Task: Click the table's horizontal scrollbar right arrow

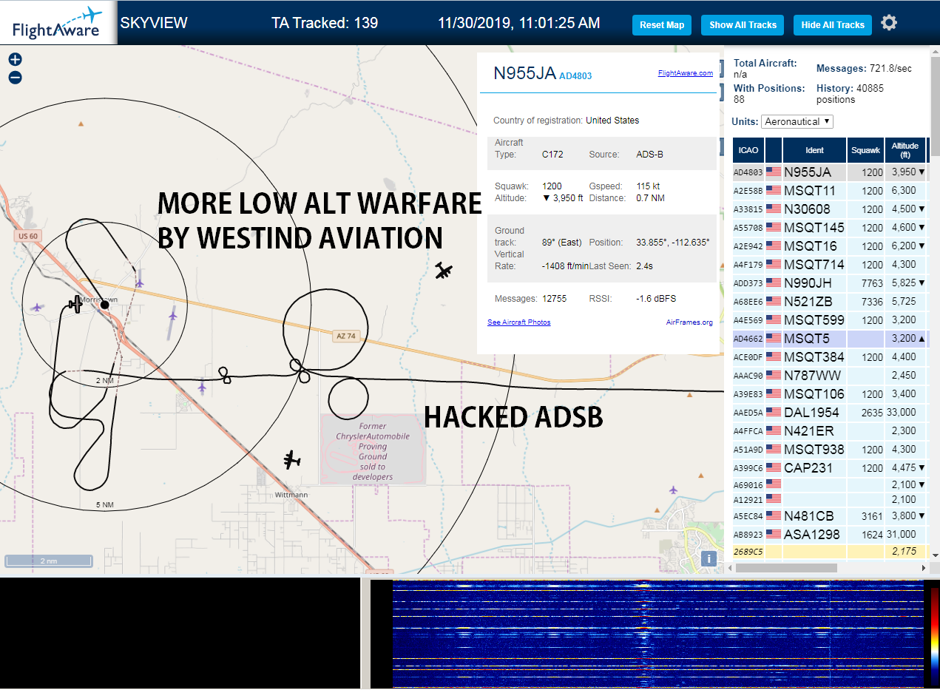Action: tap(923, 568)
